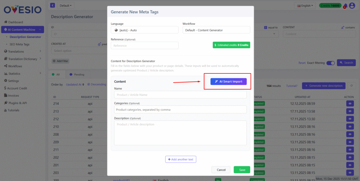Open the Language dropdown set to Auto

pyautogui.click(x=144, y=30)
